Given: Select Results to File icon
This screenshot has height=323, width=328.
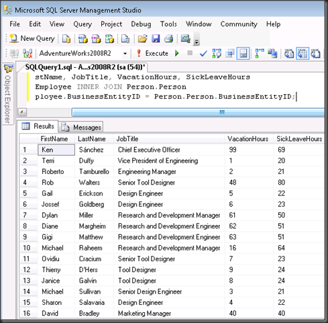Looking at the screenshot, I should click(x=315, y=53).
